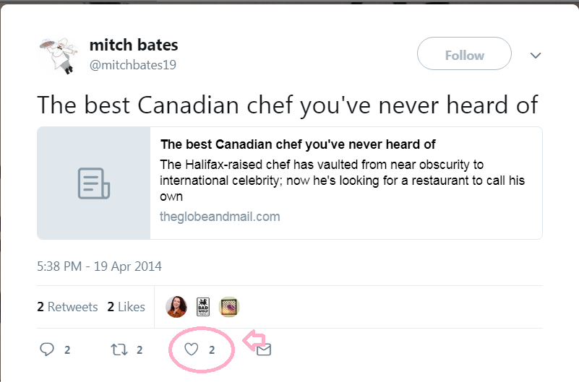Open the third liker's avatar
Image resolution: width=579 pixels, height=382 pixels.
[x=229, y=307]
